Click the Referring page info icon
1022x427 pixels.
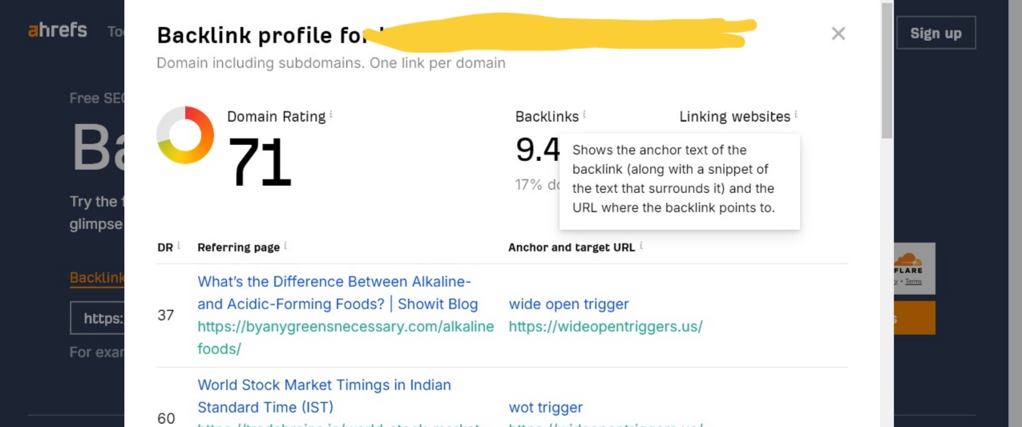pos(285,246)
